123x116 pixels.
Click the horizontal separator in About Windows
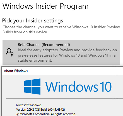click(64, 98)
